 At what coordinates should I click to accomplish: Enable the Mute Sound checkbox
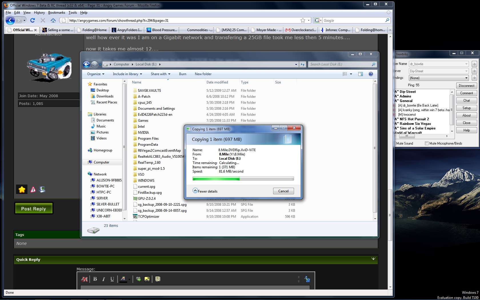click(x=395, y=143)
